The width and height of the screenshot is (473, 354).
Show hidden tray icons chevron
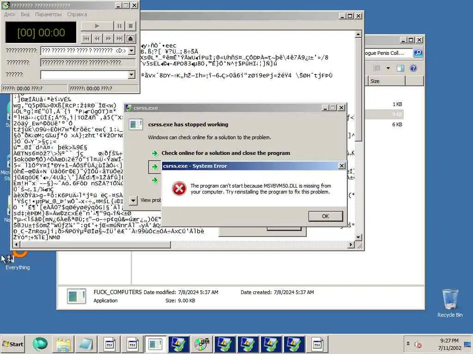coord(408,343)
